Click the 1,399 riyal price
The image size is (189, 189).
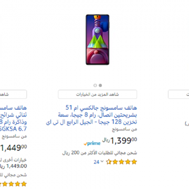(120, 140)
